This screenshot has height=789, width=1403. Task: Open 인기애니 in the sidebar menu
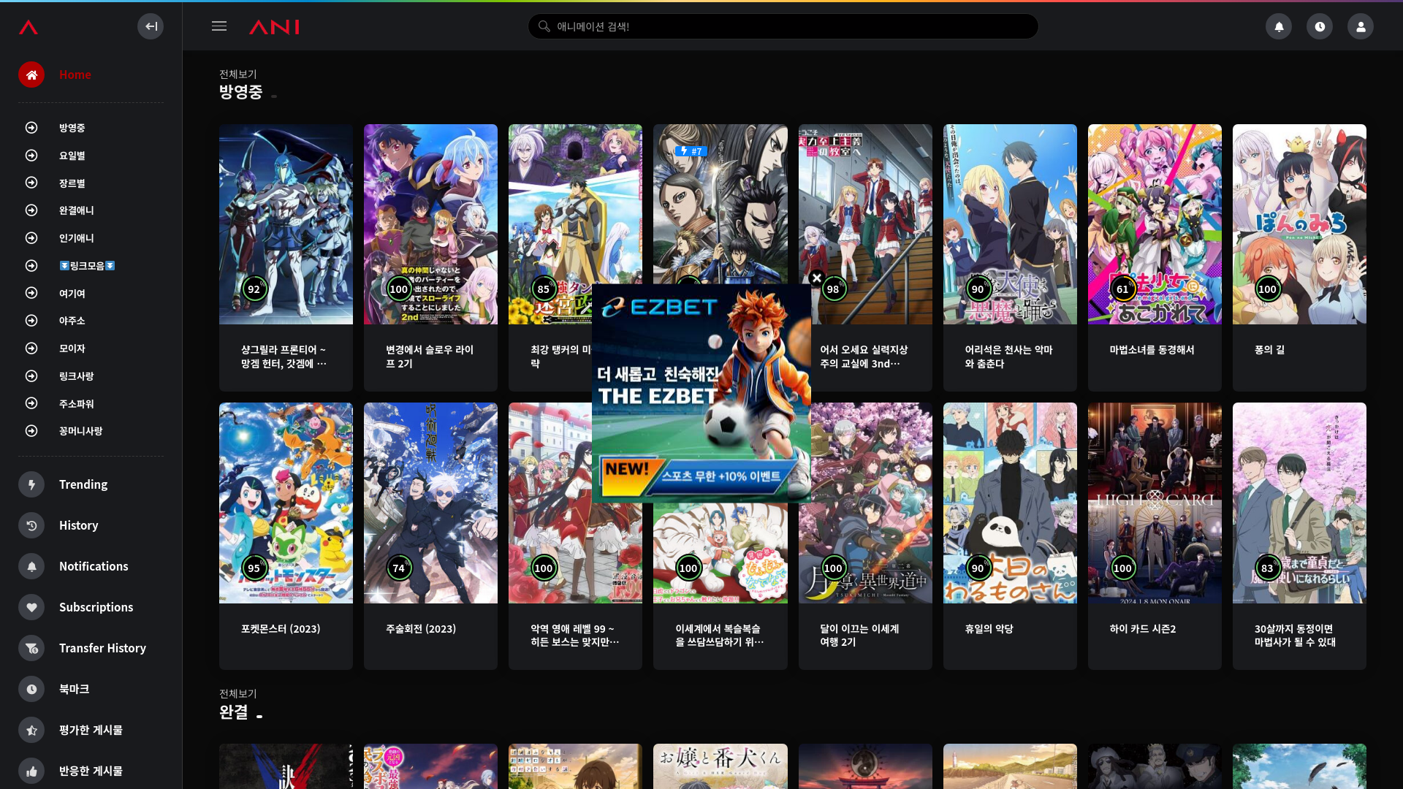click(77, 238)
